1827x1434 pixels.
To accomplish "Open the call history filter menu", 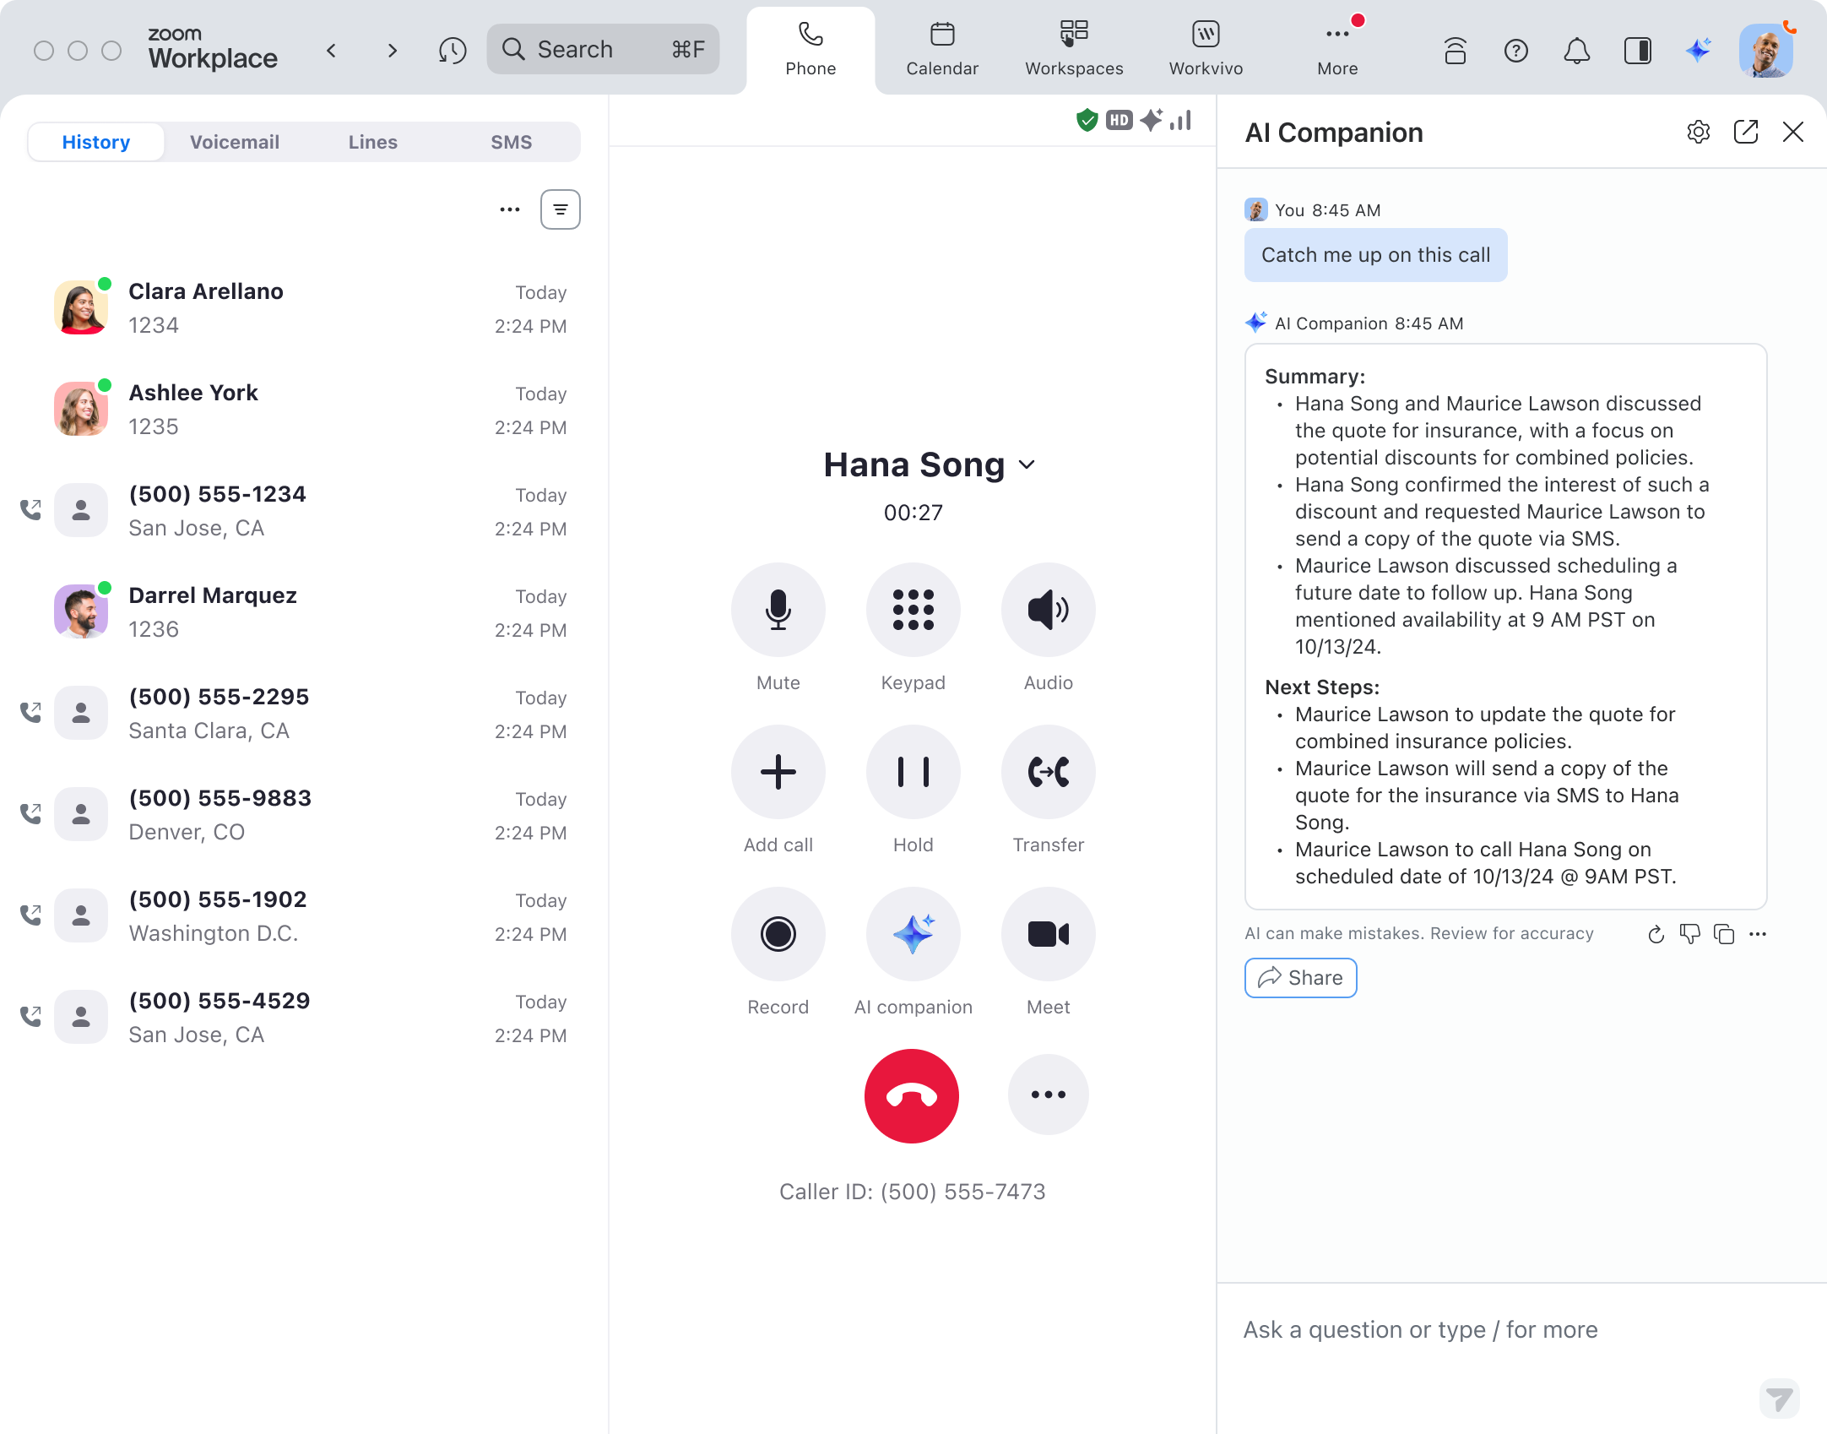I will pyautogui.click(x=560, y=209).
